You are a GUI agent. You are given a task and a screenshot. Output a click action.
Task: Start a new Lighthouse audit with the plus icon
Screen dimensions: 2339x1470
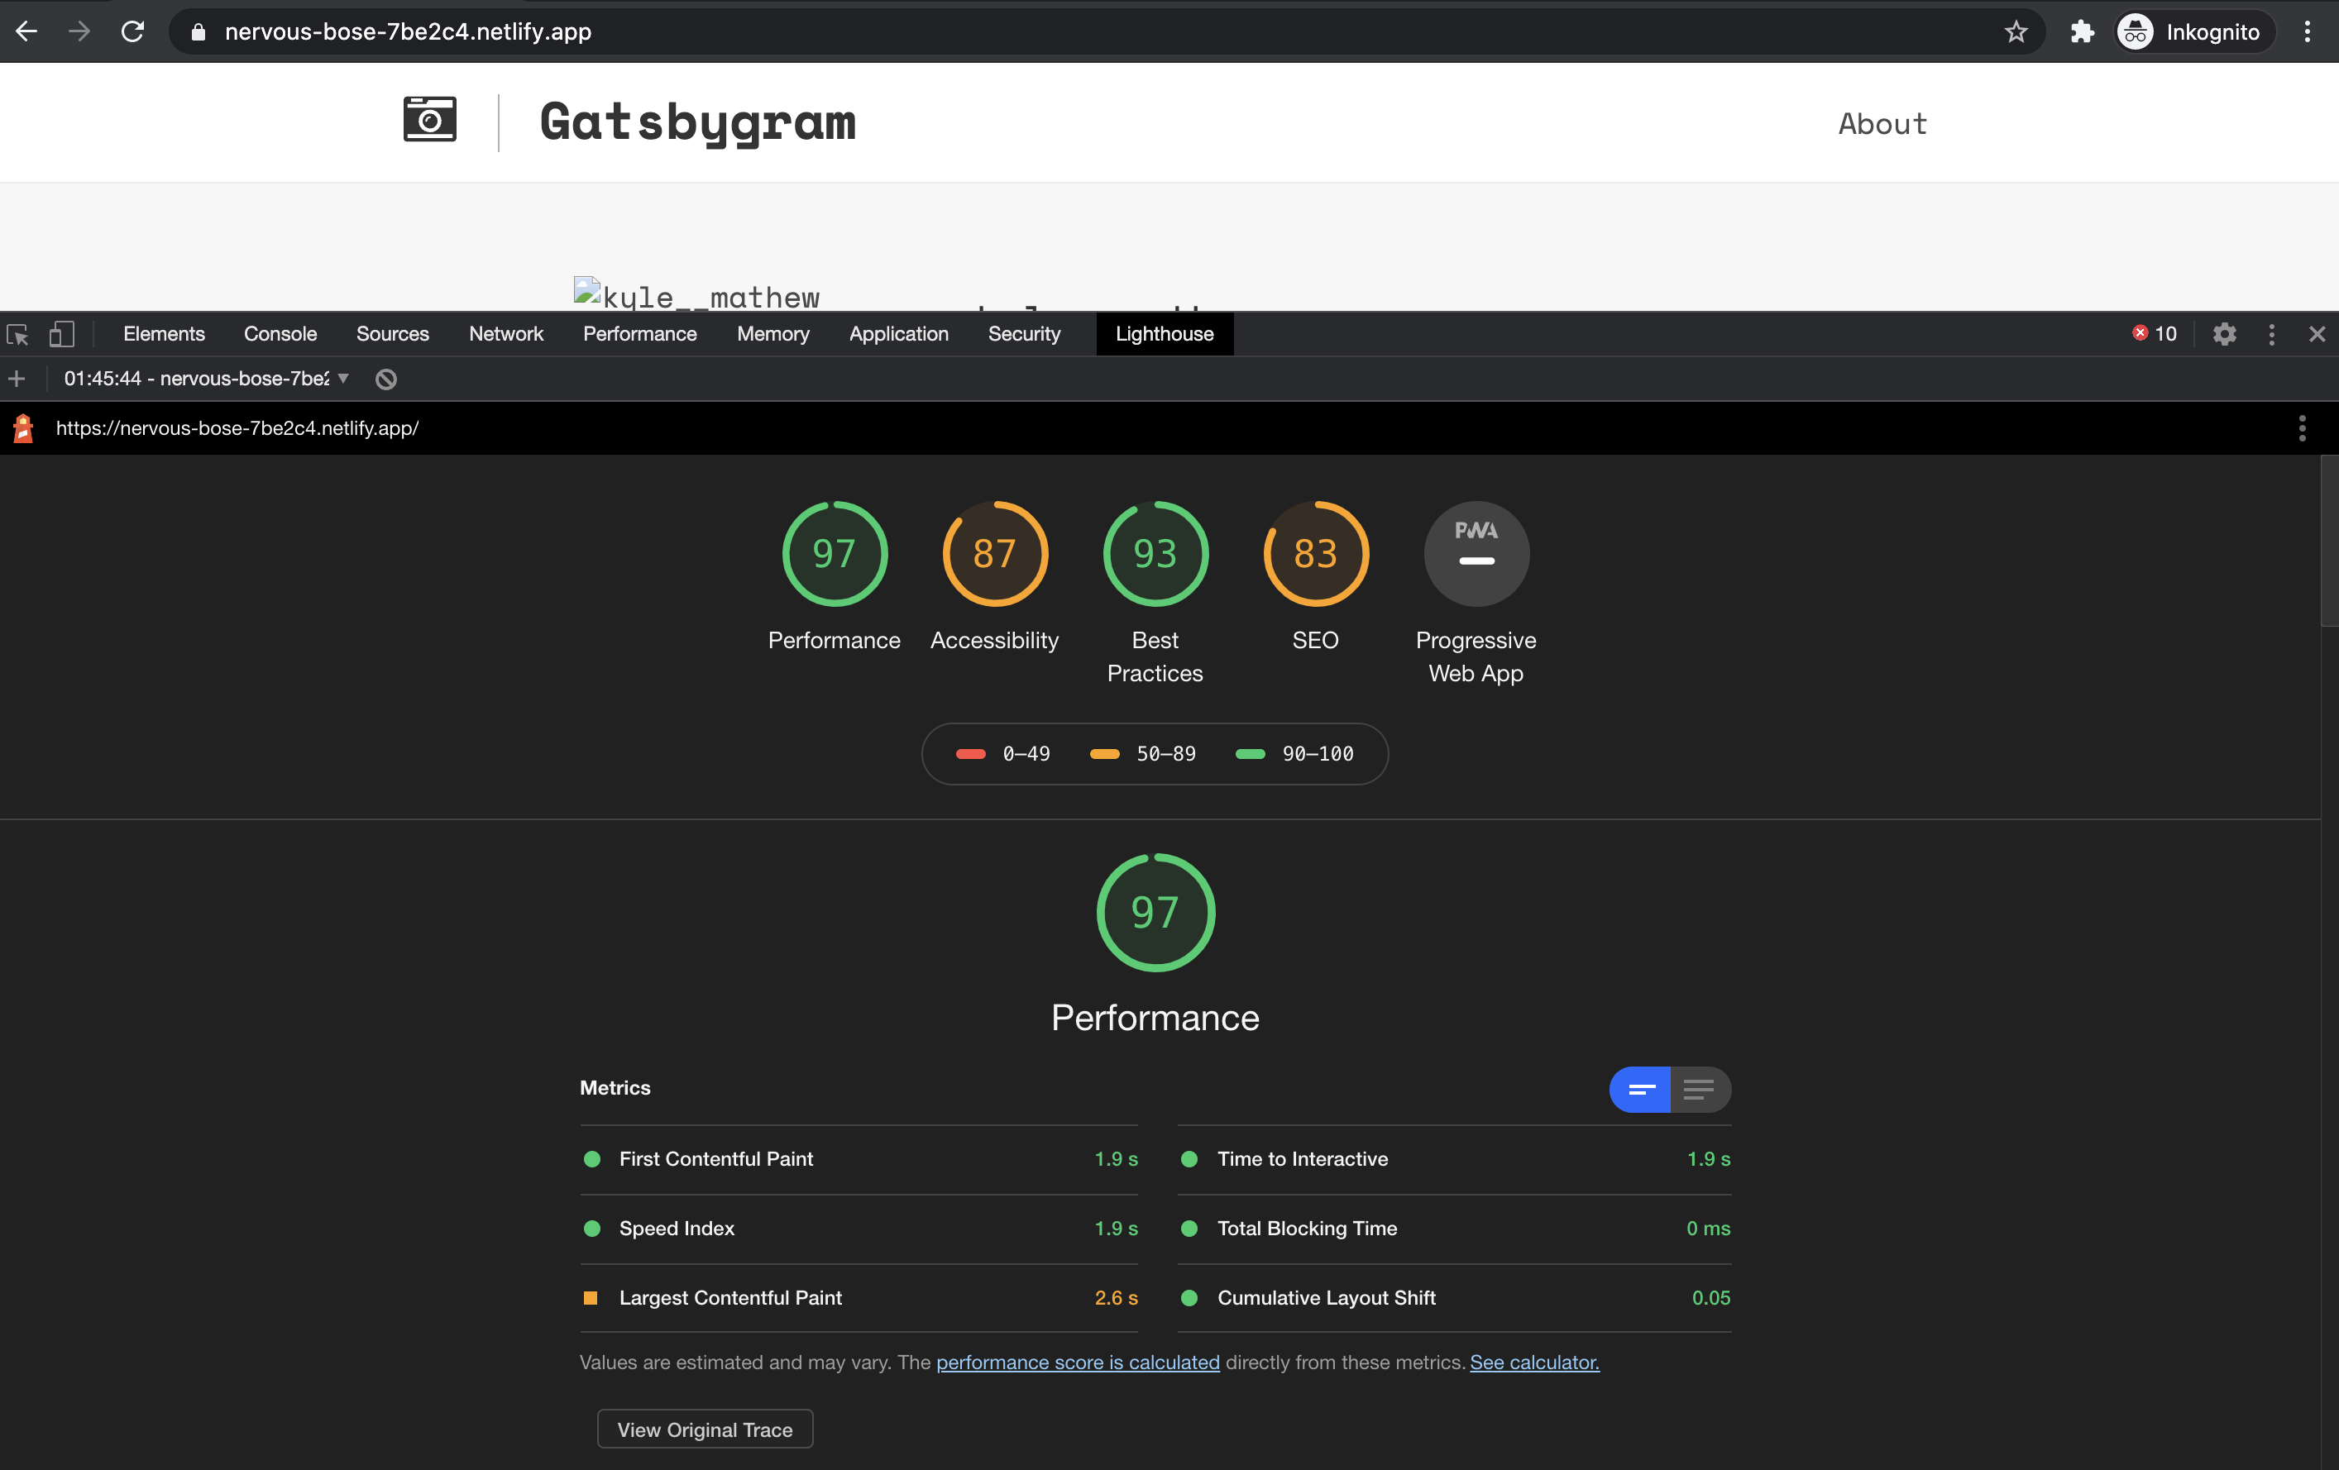[x=17, y=379]
